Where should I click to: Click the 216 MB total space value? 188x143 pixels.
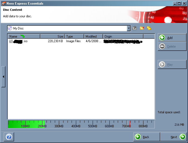(x=179, y=125)
